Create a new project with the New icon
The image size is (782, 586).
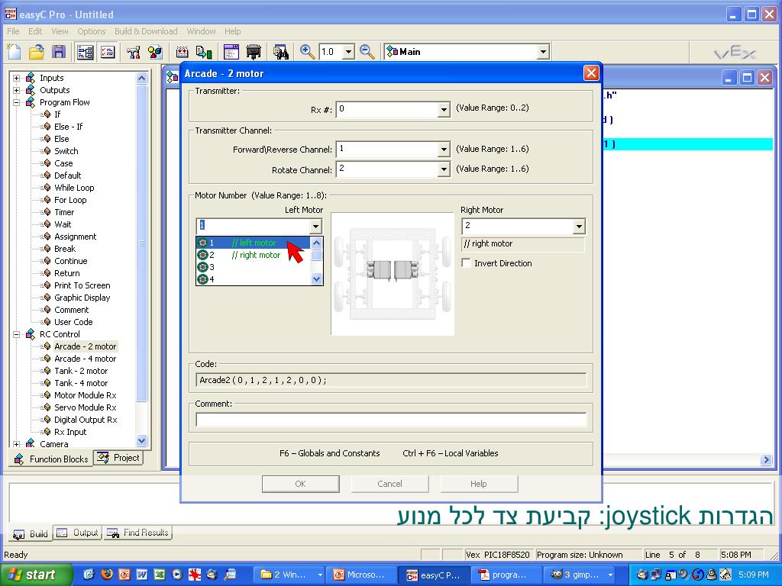15,52
